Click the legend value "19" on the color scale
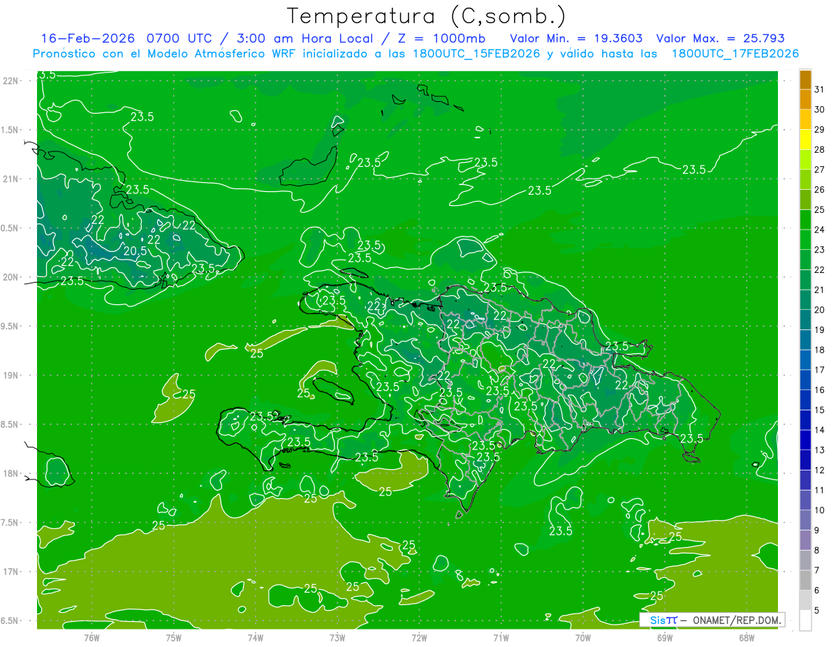 pyautogui.click(x=819, y=330)
